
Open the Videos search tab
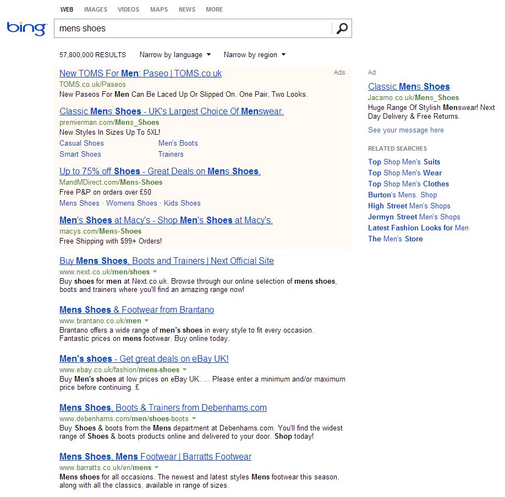(128, 9)
